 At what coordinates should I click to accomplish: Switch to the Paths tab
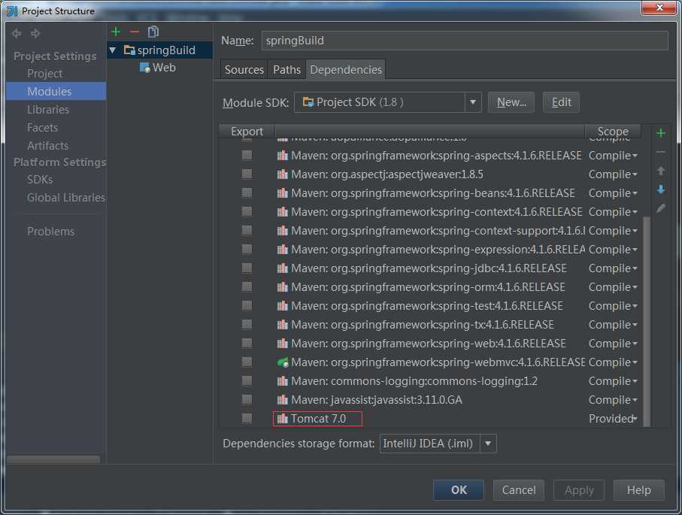coord(286,70)
